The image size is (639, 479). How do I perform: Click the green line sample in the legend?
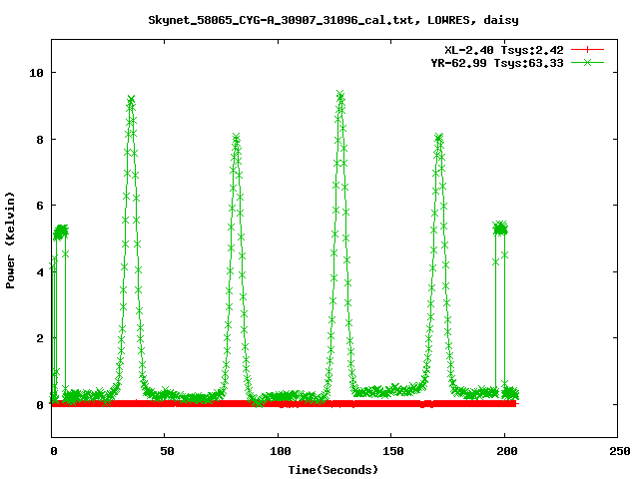tap(587, 62)
